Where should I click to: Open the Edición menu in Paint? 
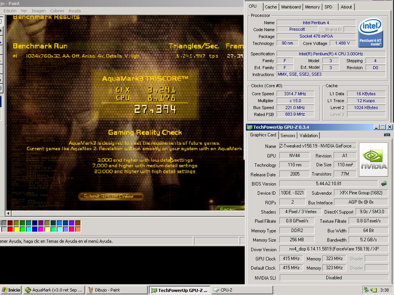10,11
